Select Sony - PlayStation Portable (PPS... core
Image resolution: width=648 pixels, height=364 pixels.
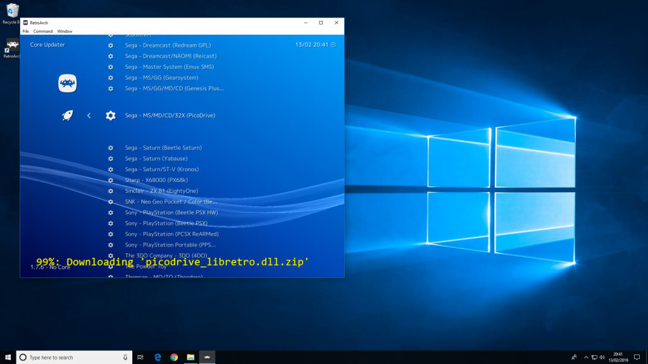170,245
